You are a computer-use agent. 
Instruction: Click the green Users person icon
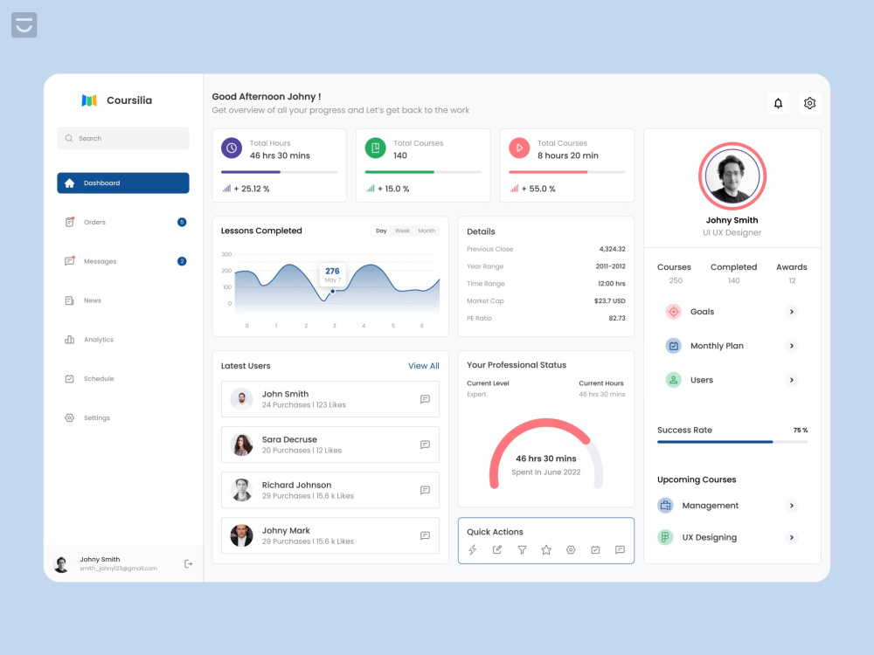[x=673, y=380]
